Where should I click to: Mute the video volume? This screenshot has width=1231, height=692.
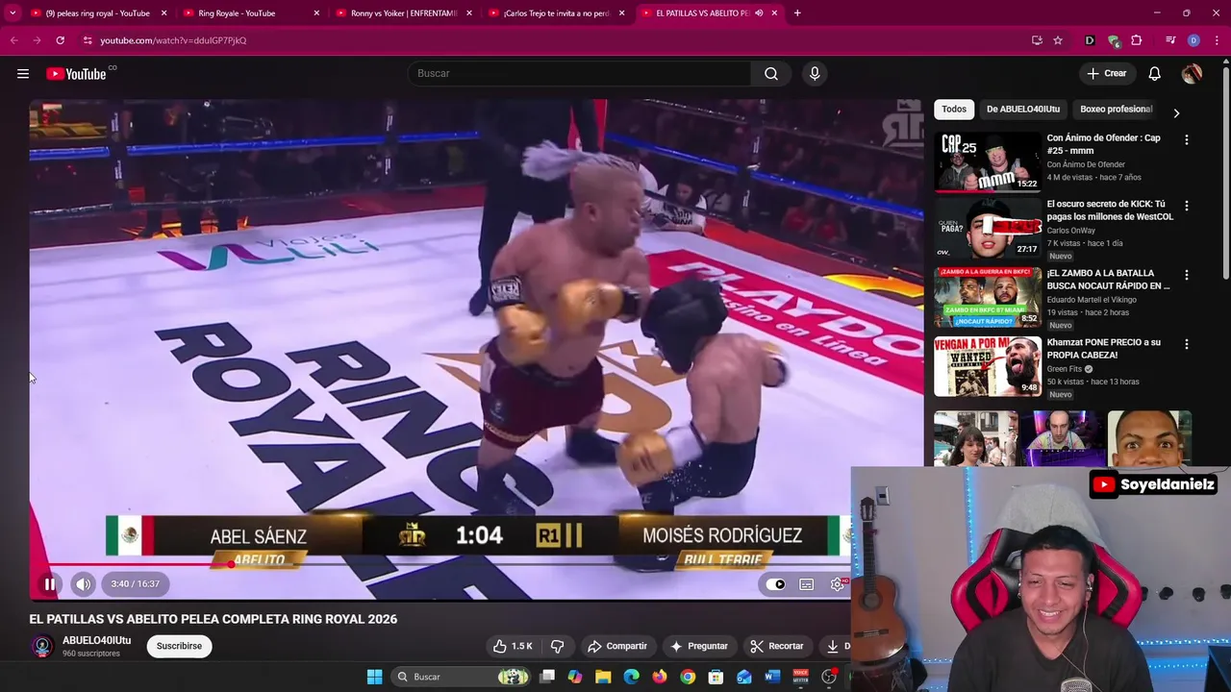(x=83, y=583)
